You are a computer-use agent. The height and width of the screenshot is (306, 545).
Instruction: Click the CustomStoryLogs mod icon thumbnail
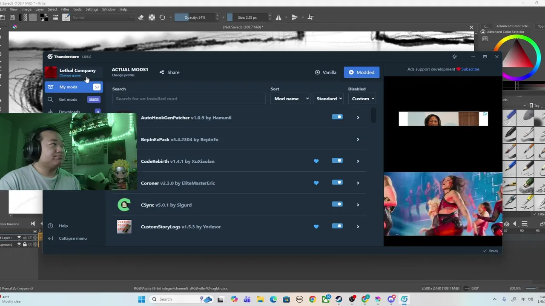click(x=124, y=227)
